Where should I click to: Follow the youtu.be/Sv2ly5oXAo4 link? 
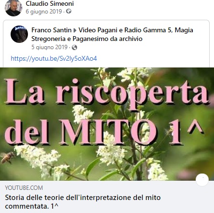coord(54,58)
